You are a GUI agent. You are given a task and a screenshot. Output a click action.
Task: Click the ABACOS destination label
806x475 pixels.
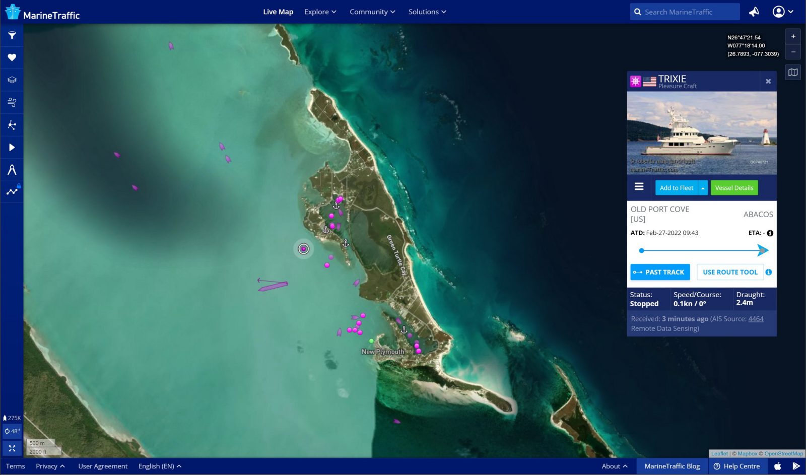click(758, 214)
